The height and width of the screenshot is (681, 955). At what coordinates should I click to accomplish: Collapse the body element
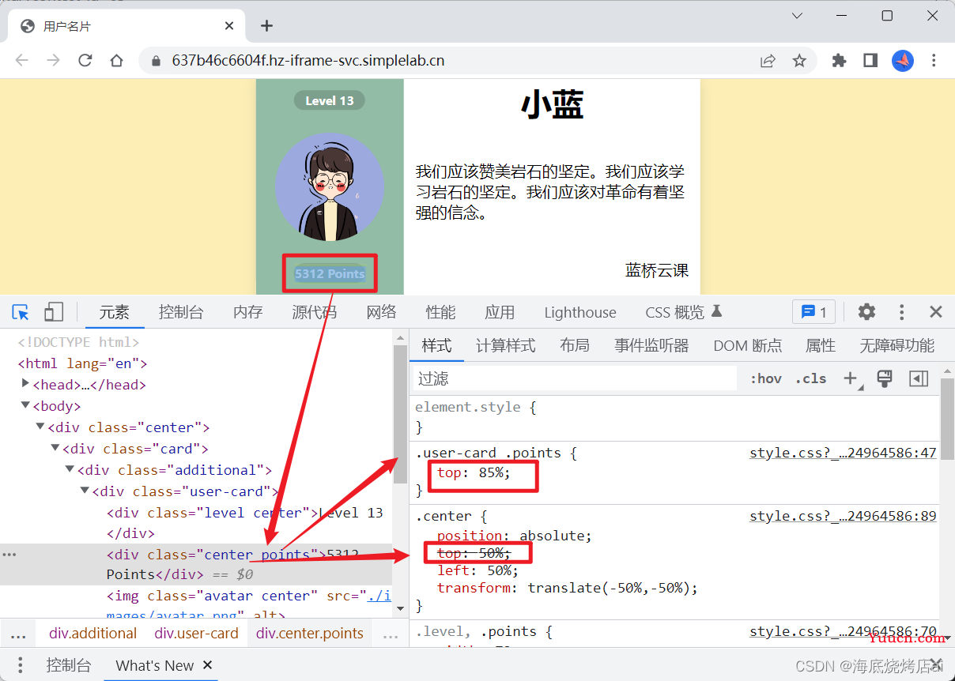pyautogui.click(x=26, y=405)
